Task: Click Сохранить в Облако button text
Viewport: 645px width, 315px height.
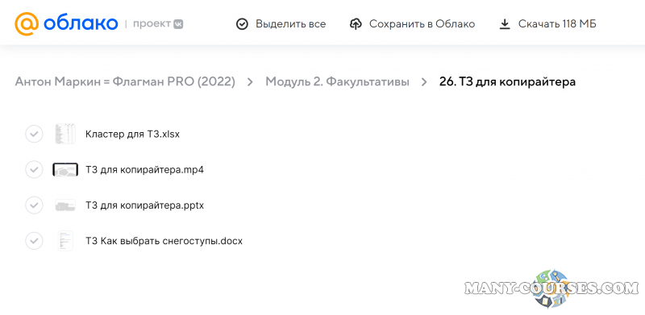Action: coord(422,24)
